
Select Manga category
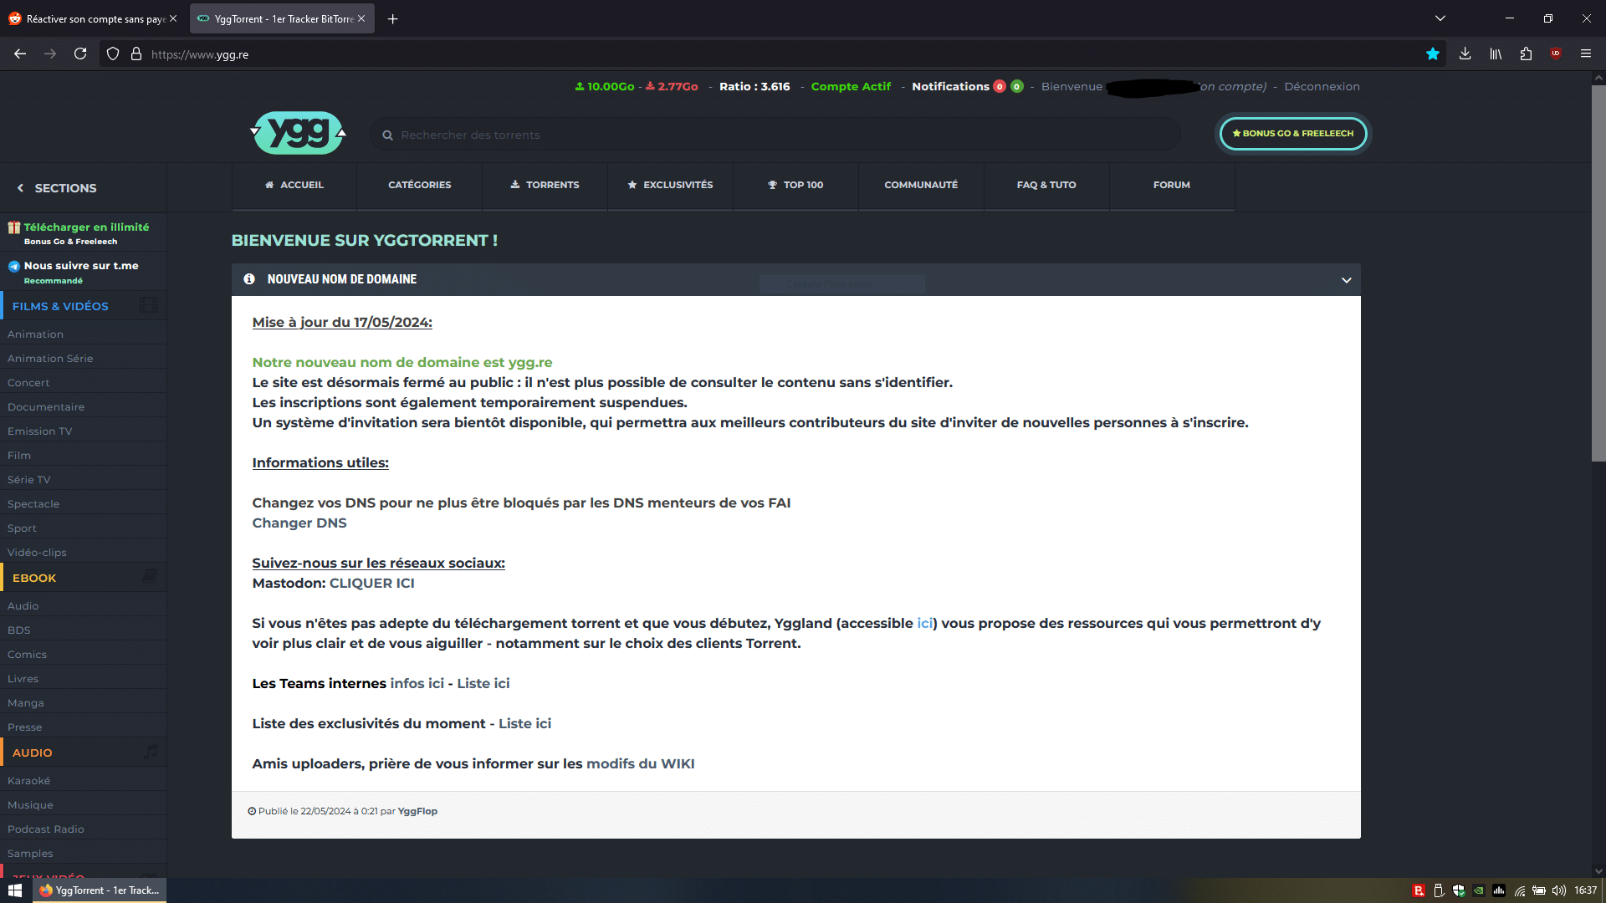(x=26, y=703)
